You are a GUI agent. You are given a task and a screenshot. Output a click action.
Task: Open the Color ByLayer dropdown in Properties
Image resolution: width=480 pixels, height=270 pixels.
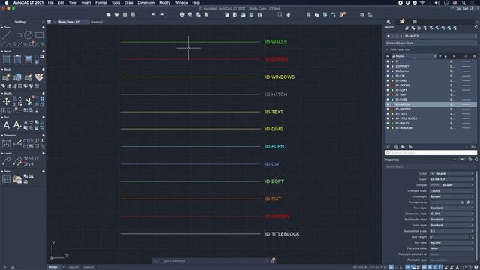(451, 173)
